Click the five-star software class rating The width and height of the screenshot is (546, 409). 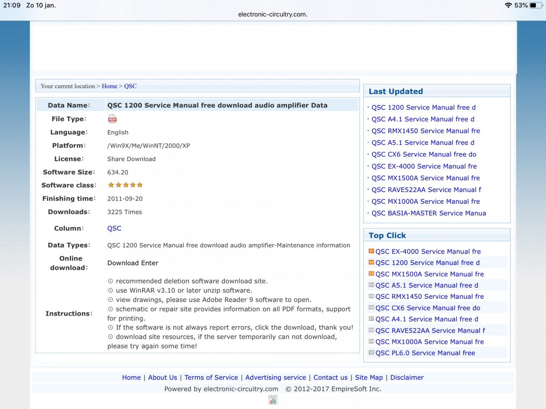click(x=125, y=185)
